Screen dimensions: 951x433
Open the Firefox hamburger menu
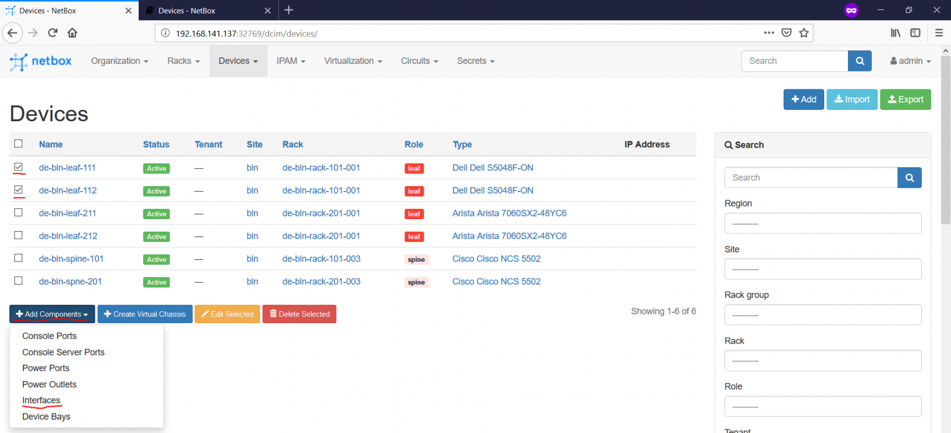[939, 33]
